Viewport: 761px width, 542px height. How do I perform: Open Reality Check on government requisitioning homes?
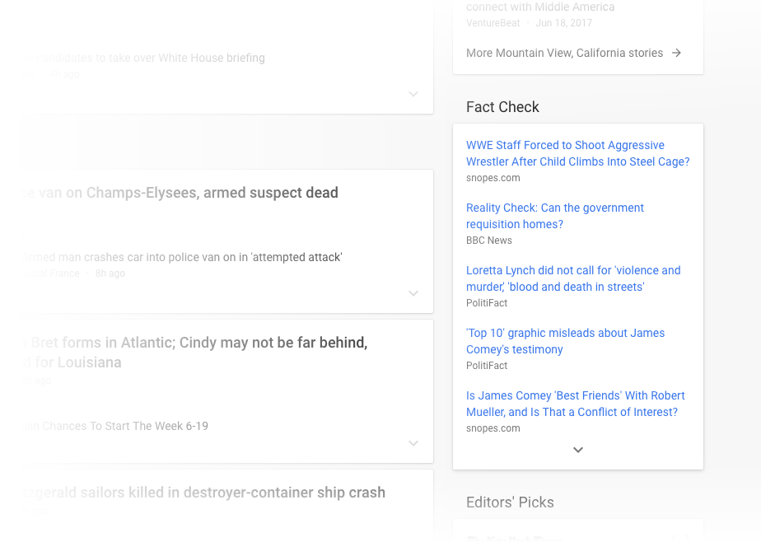coord(555,216)
